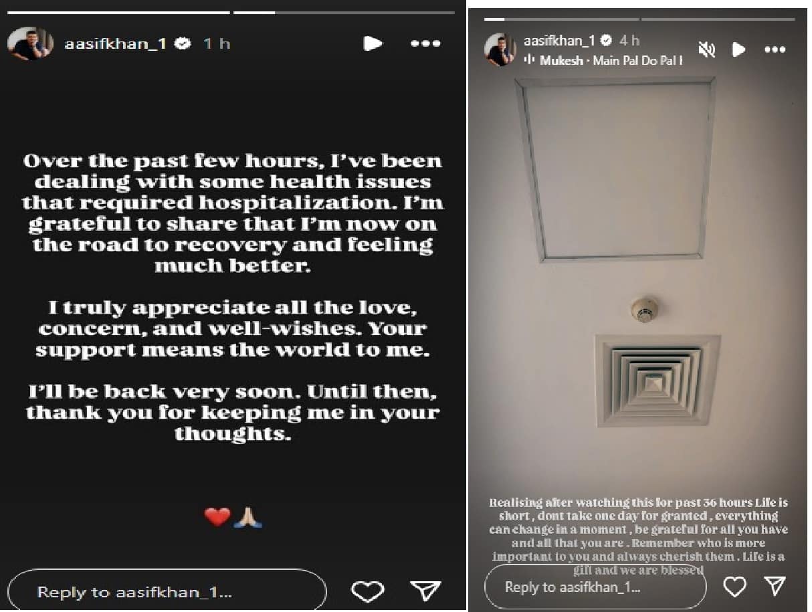The height and width of the screenshot is (612, 812).
Task: Open the Mukesh Main Pal Do Pal music label
Action: coord(611,60)
